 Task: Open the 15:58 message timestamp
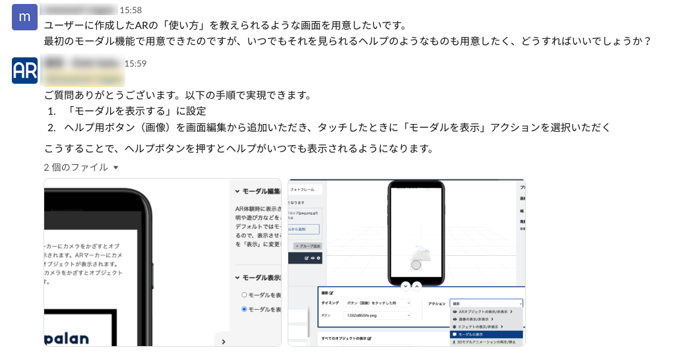131,10
